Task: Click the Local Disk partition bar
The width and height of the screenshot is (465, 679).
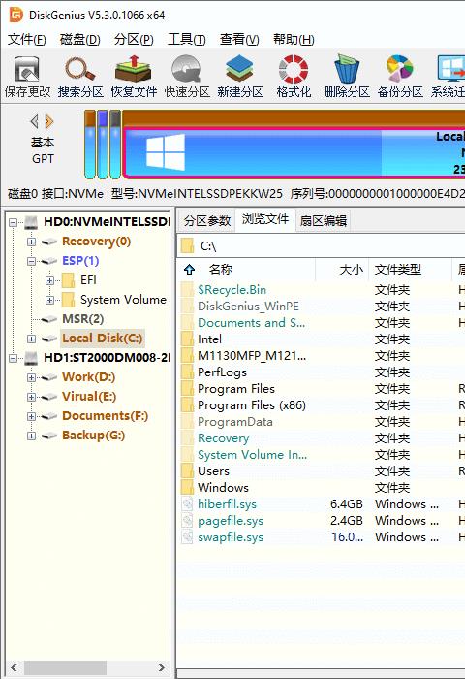Action: pos(294,152)
